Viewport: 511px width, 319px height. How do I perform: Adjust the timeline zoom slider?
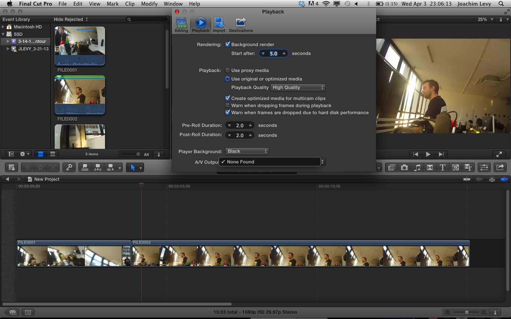pyautogui.click(x=467, y=312)
